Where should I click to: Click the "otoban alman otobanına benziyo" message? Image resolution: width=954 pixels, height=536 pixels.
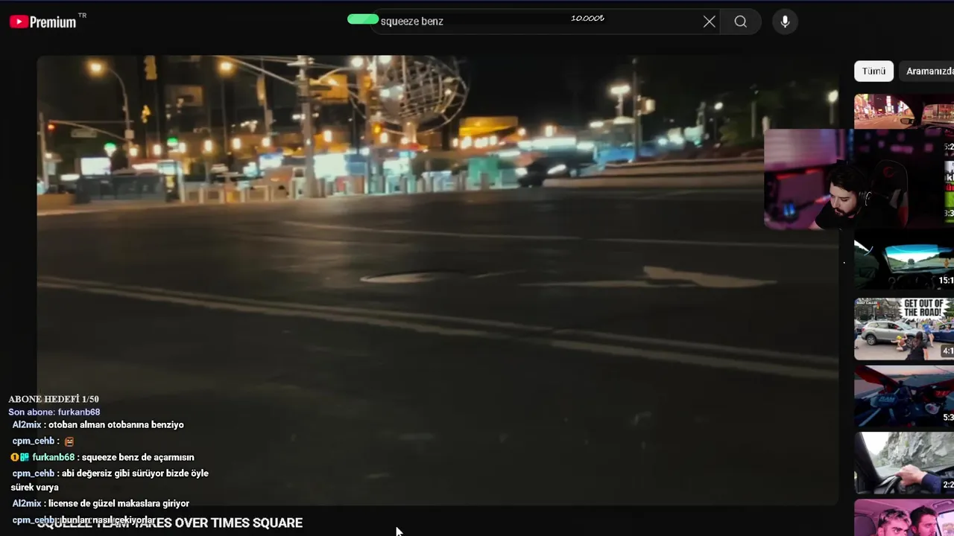click(x=116, y=424)
